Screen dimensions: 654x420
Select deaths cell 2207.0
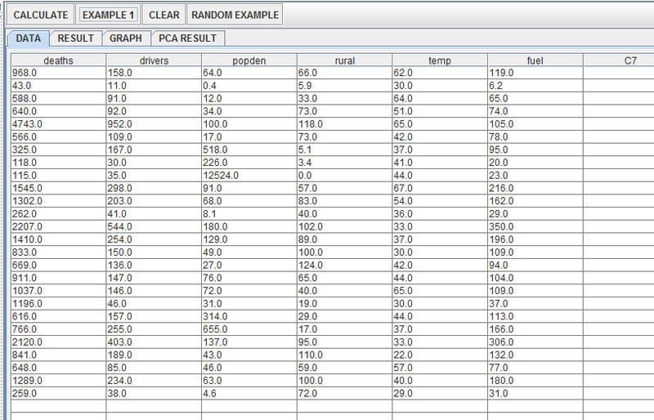pyautogui.click(x=58, y=226)
